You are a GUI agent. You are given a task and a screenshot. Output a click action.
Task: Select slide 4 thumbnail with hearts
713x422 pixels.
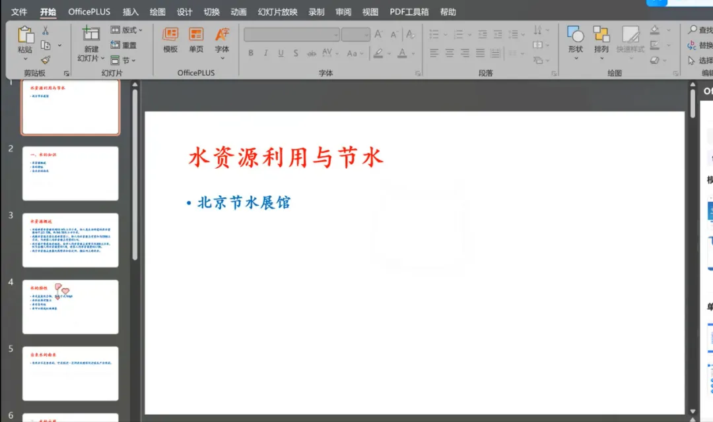pyautogui.click(x=71, y=307)
